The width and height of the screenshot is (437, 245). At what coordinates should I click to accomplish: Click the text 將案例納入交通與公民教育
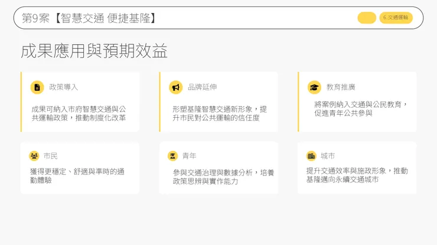358,105
